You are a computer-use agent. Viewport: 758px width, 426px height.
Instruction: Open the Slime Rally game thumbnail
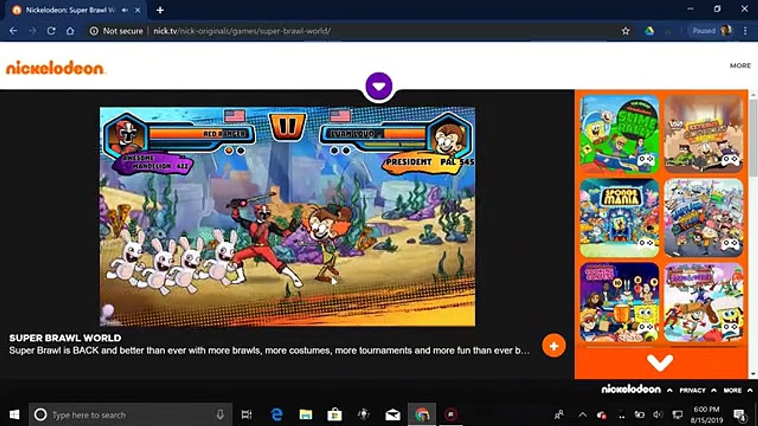click(x=619, y=134)
